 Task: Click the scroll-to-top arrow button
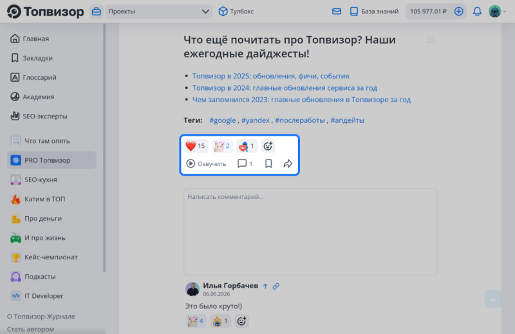click(493, 299)
